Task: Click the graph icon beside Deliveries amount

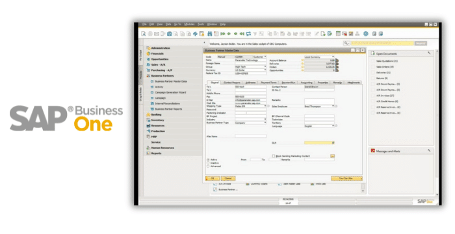Action: coord(337,64)
